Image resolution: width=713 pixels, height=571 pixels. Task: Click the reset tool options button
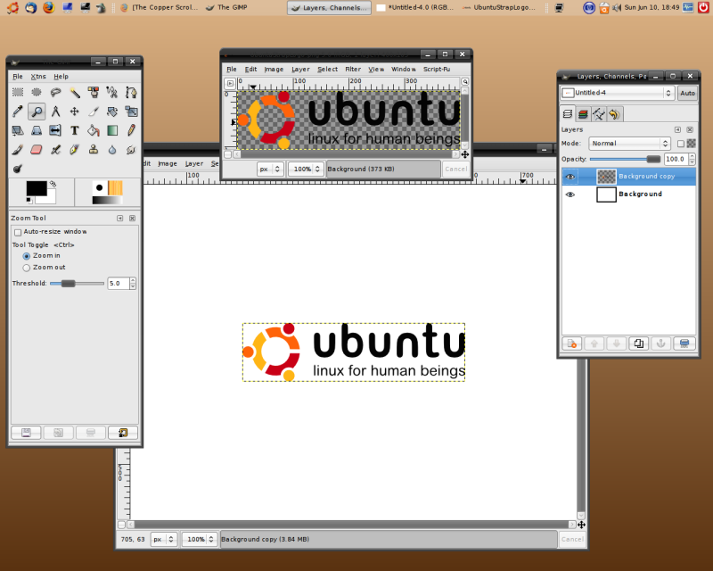[x=123, y=433]
